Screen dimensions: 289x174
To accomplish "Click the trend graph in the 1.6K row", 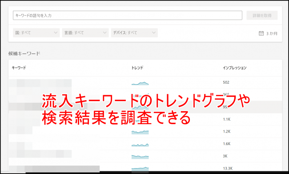I will coord(140,145).
